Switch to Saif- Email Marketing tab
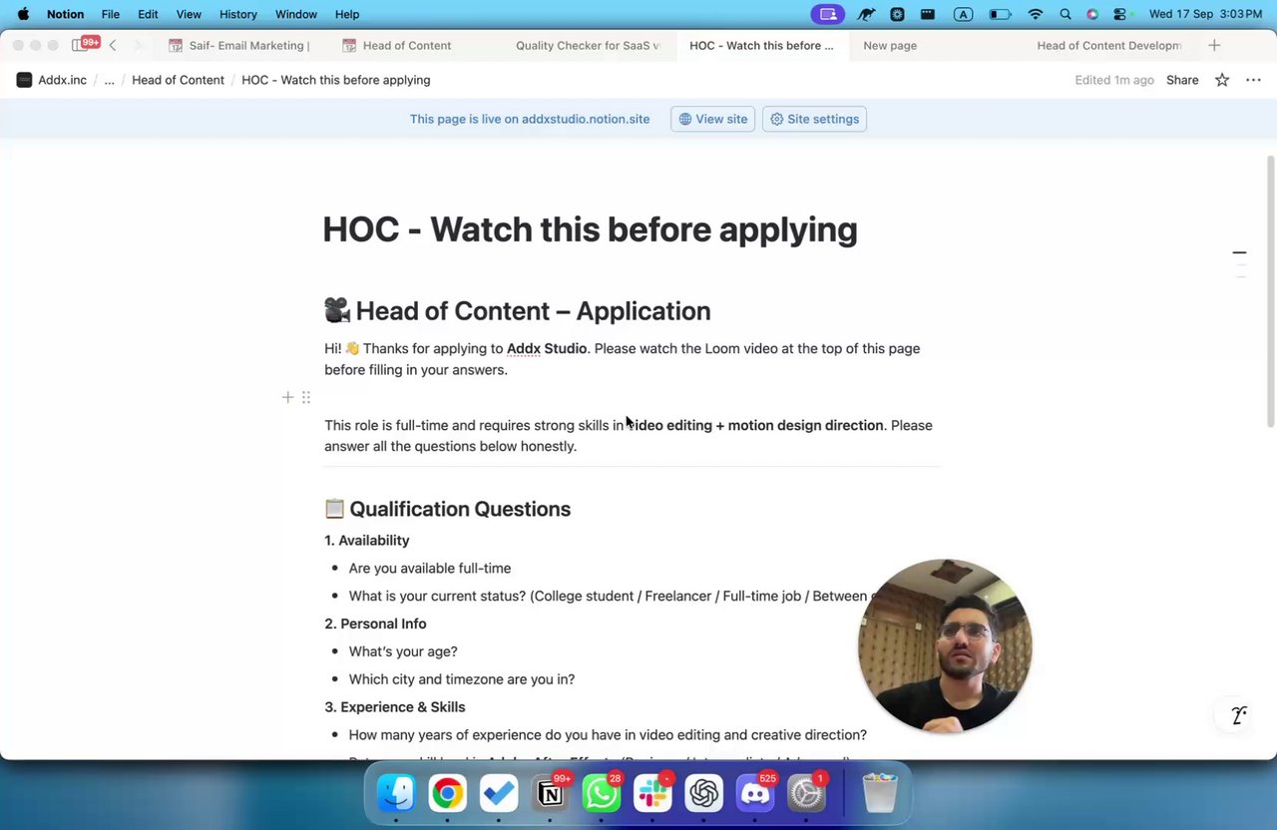This screenshot has height=830, width=1277. click(x=239, y=45)
